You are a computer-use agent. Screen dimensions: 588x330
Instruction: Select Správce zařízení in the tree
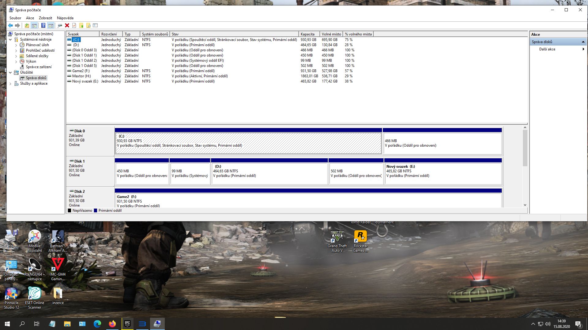[x=39, y=67]
